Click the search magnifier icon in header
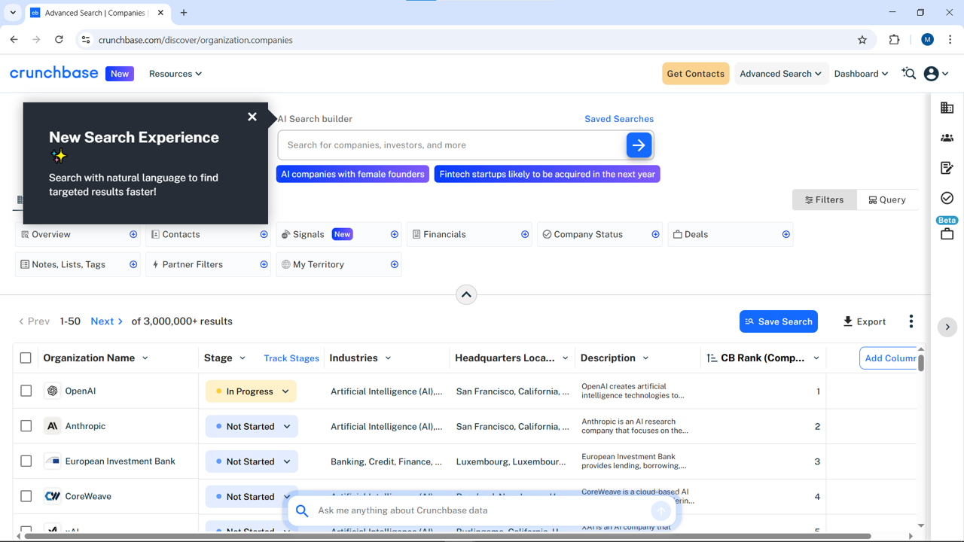Viewport: 964px width, 542px height. (x=909, y=74)
